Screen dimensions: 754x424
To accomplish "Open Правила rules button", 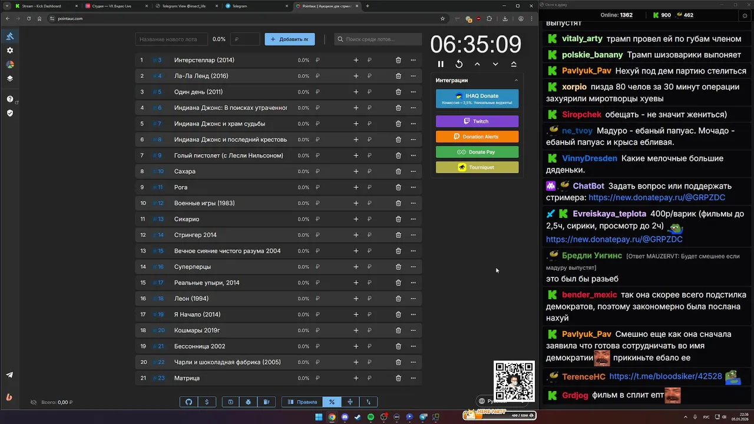I will pos(302,402).
